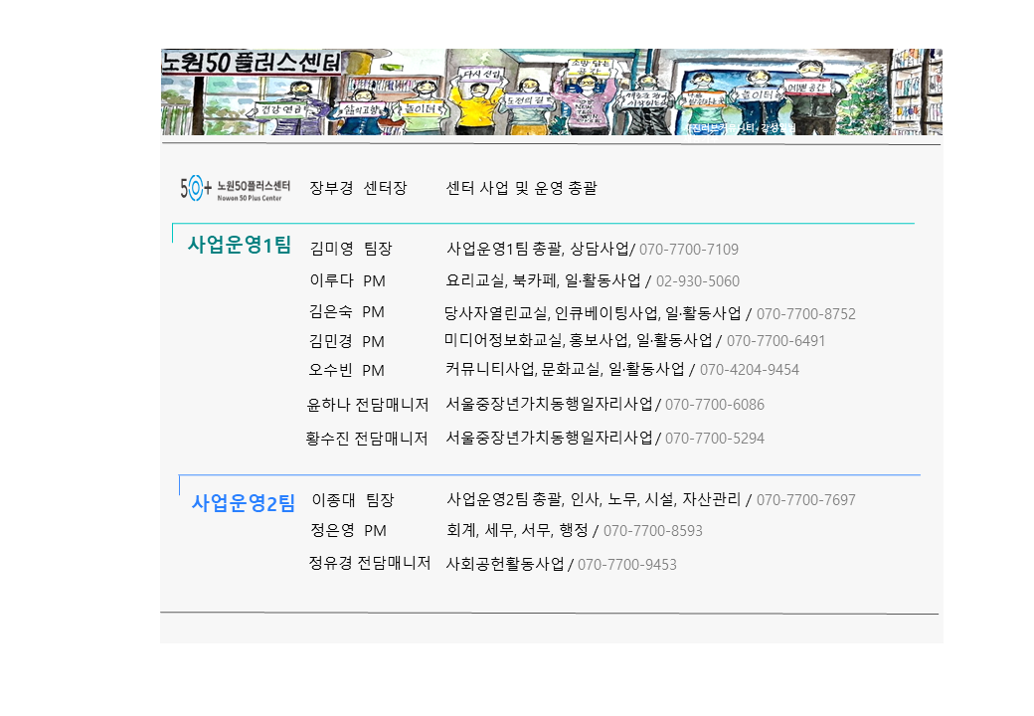Click phone number 070-7700-6086

[714, 405]
